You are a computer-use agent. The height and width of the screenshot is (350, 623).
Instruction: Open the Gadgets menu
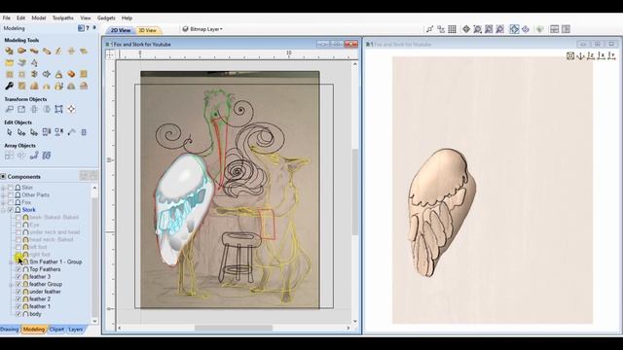[x=106, y=17]
